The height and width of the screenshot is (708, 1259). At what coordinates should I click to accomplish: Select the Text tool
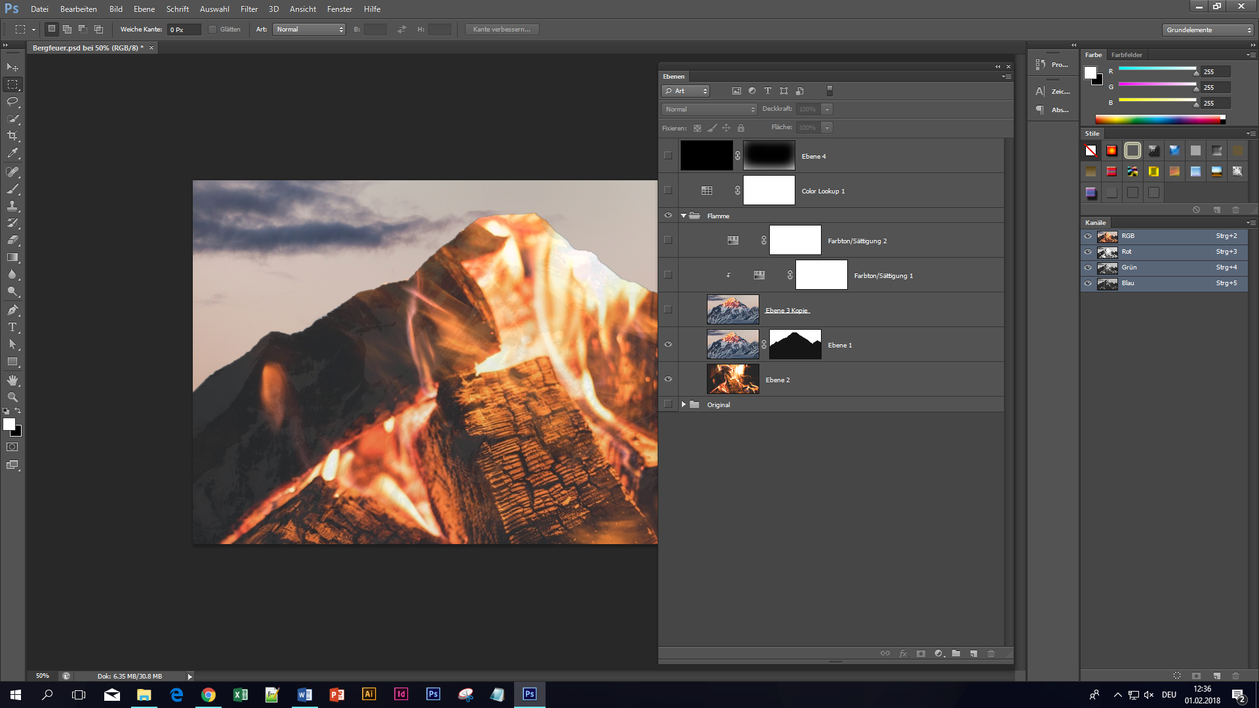point(12,326)
